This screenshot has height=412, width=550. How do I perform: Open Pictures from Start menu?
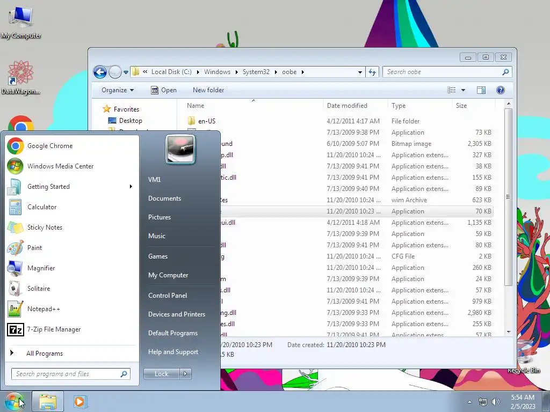[x=160, y=217]
